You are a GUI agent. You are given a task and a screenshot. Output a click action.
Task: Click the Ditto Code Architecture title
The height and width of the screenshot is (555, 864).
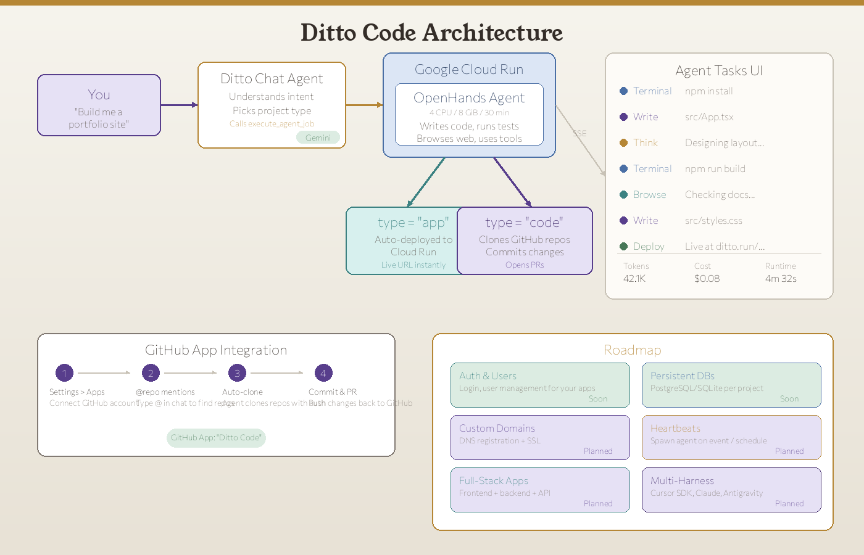coord(432,33)
